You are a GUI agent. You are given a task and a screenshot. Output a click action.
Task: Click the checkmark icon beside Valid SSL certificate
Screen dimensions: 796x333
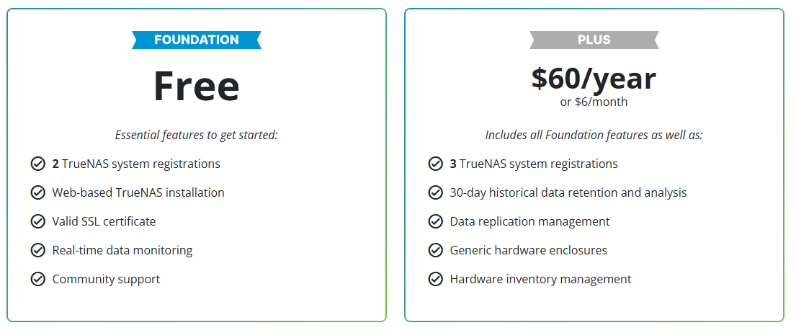point(38,221)
